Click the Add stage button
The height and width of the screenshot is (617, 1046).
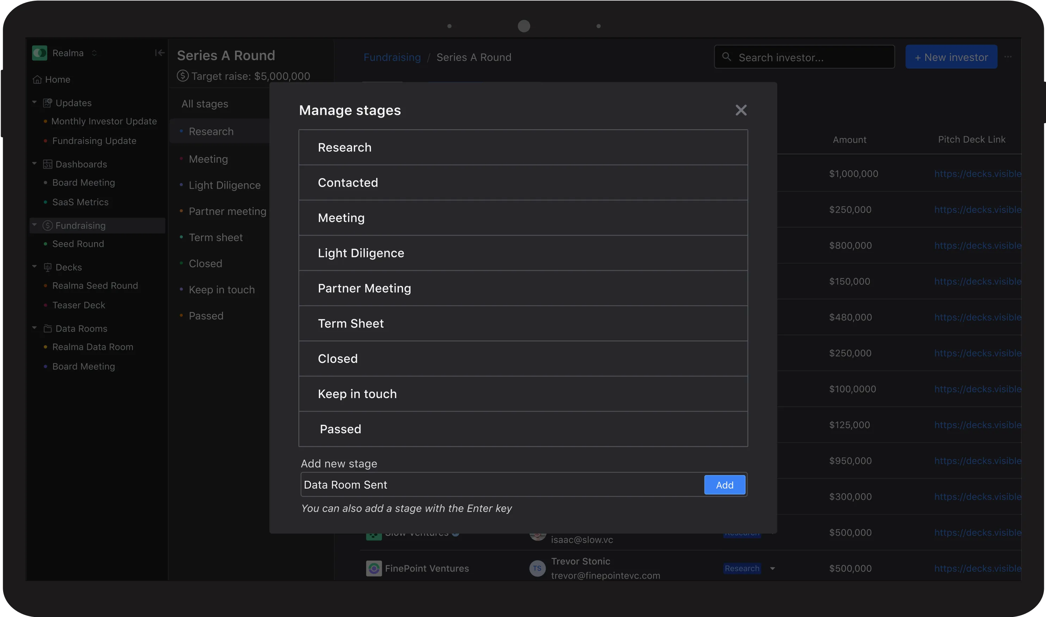pyautogui.click(x=724, y=485)
